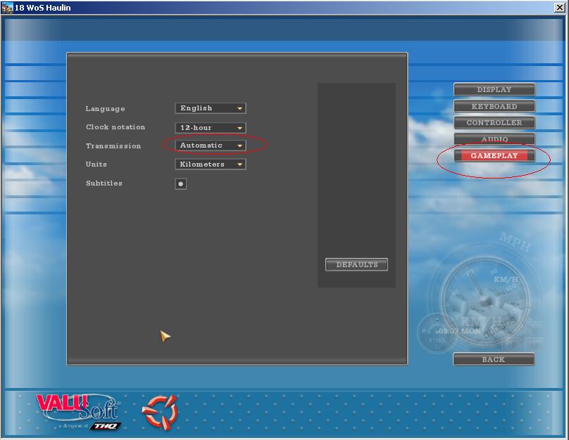Open the Controller settings tab
Image resolution: width=569 pixels, height=440 pixels.
(x=494, y=122)
